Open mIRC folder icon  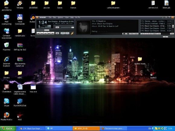[x=20, y=75]
